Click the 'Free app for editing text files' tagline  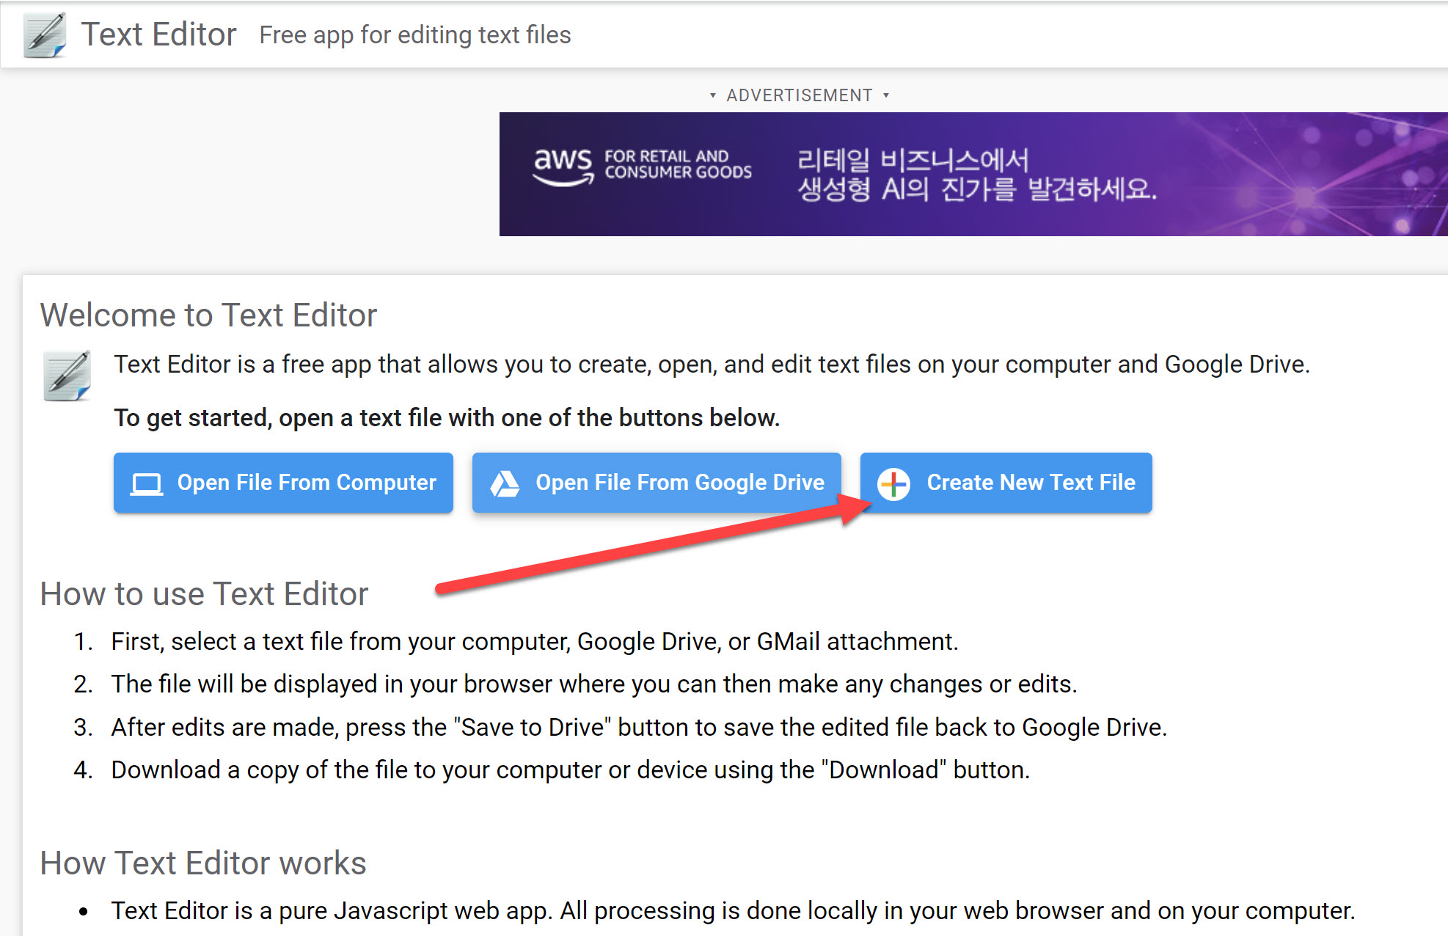(414, 35)
